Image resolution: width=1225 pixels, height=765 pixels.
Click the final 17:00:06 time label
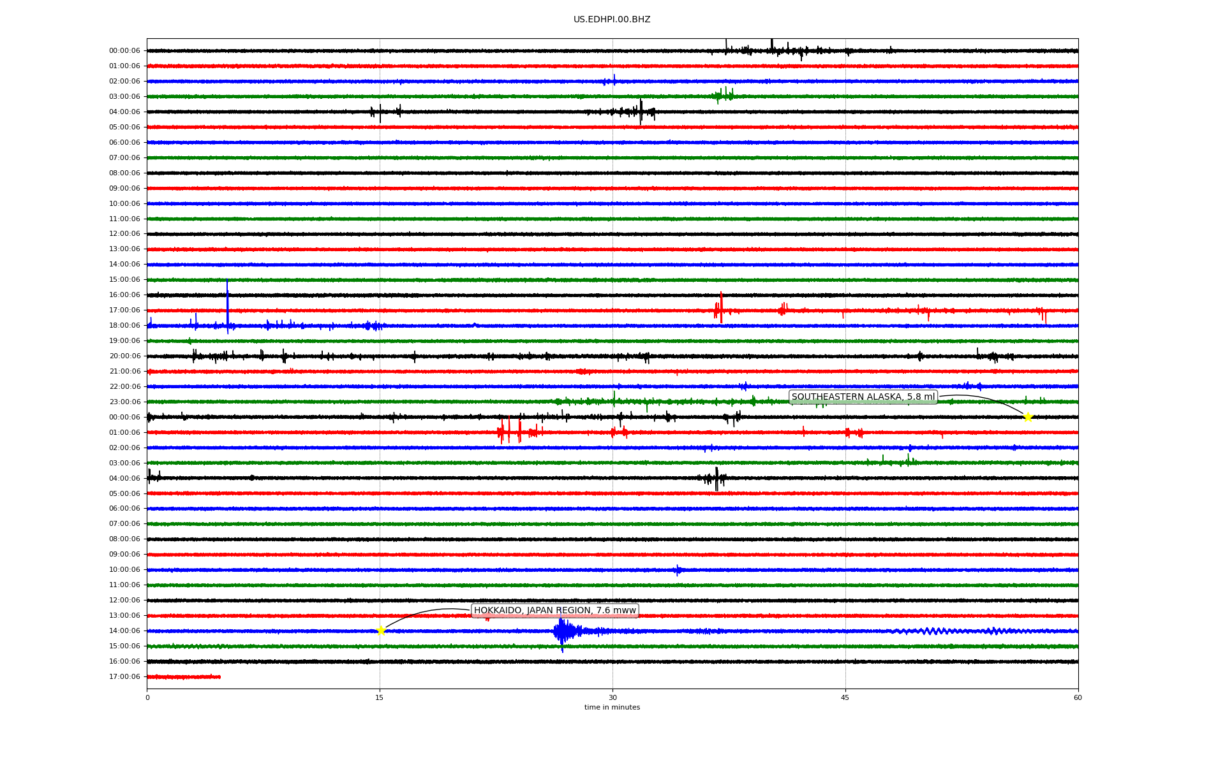tap(124, 676)
